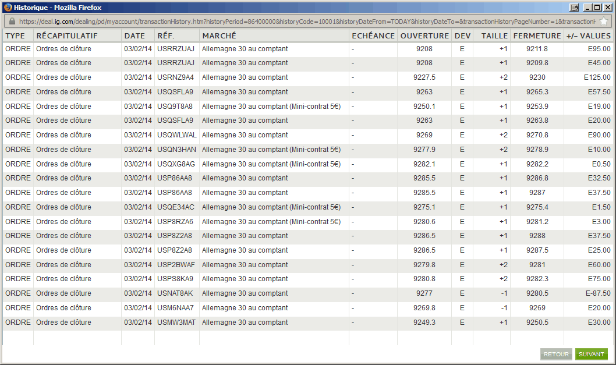Viewport: 616px width, 365px height.
Task: Click the E19.00 profit value
Action: (x=599, y=107)
